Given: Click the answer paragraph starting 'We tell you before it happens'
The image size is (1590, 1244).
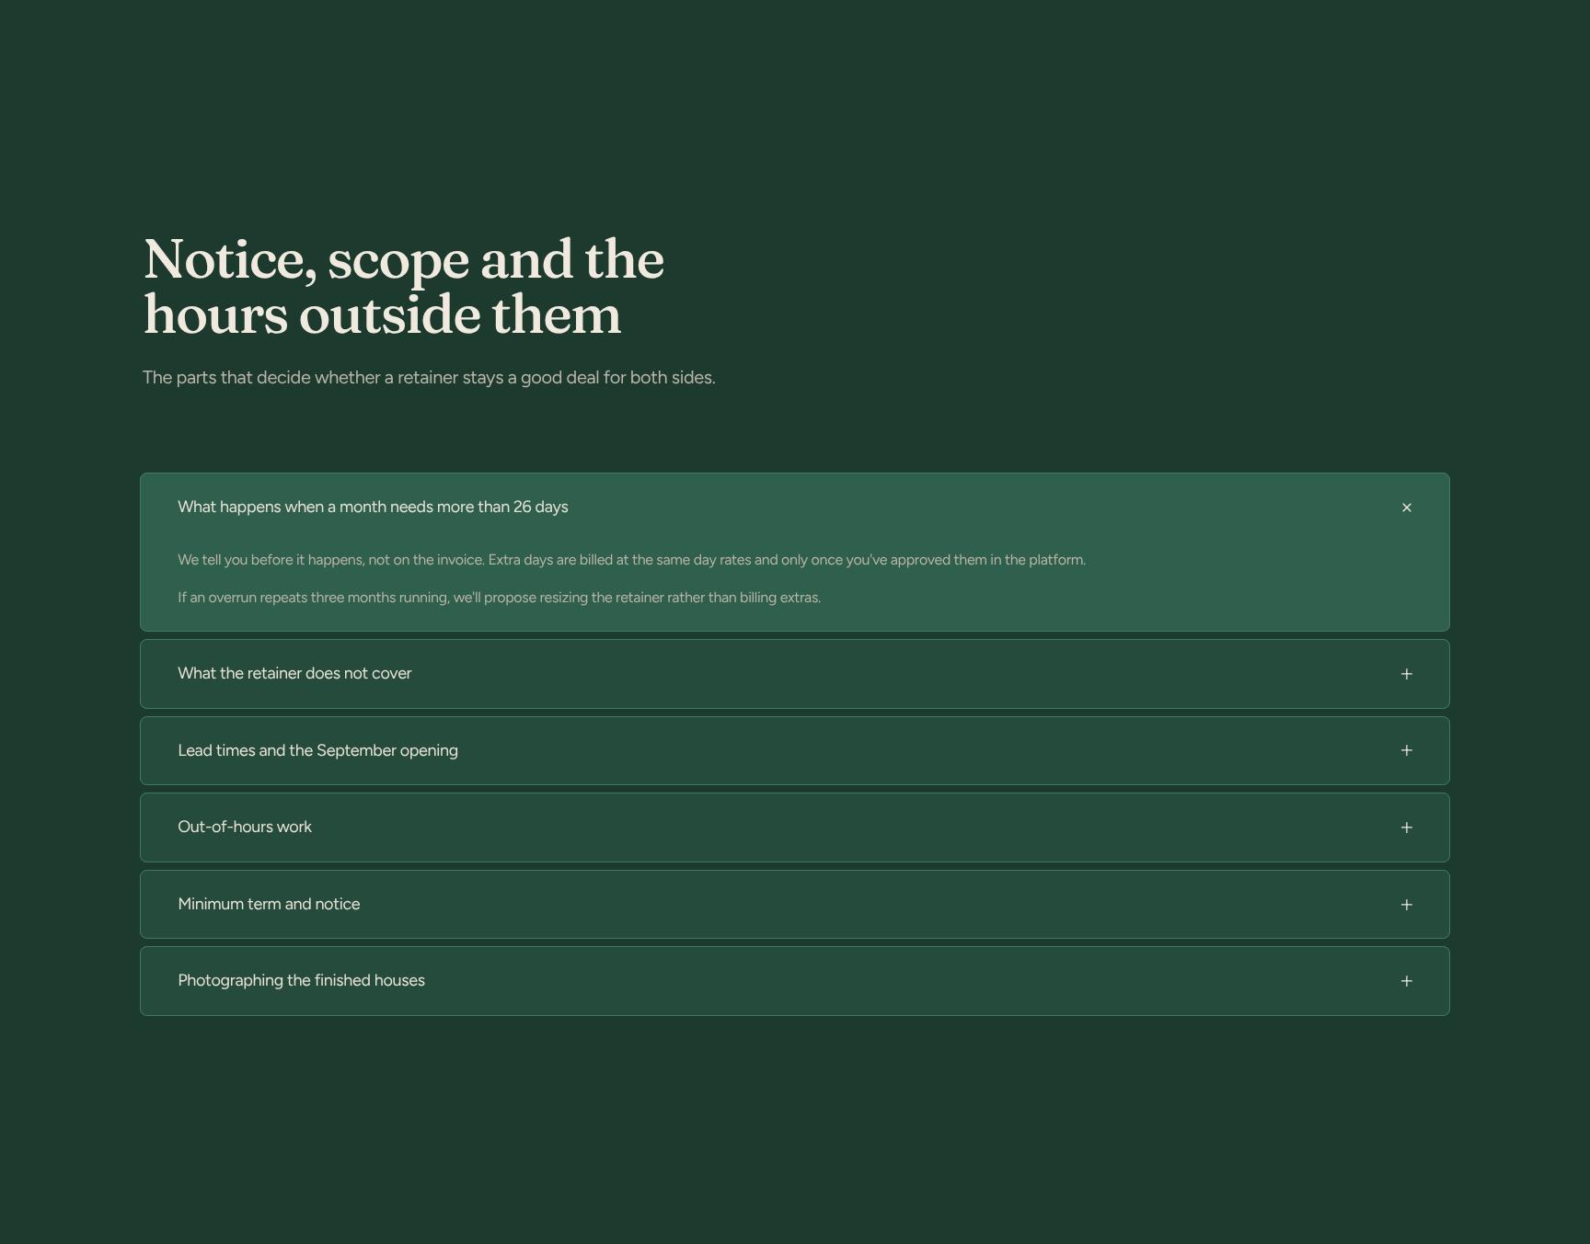Looking at the screenshot, I should click(631, 560).
